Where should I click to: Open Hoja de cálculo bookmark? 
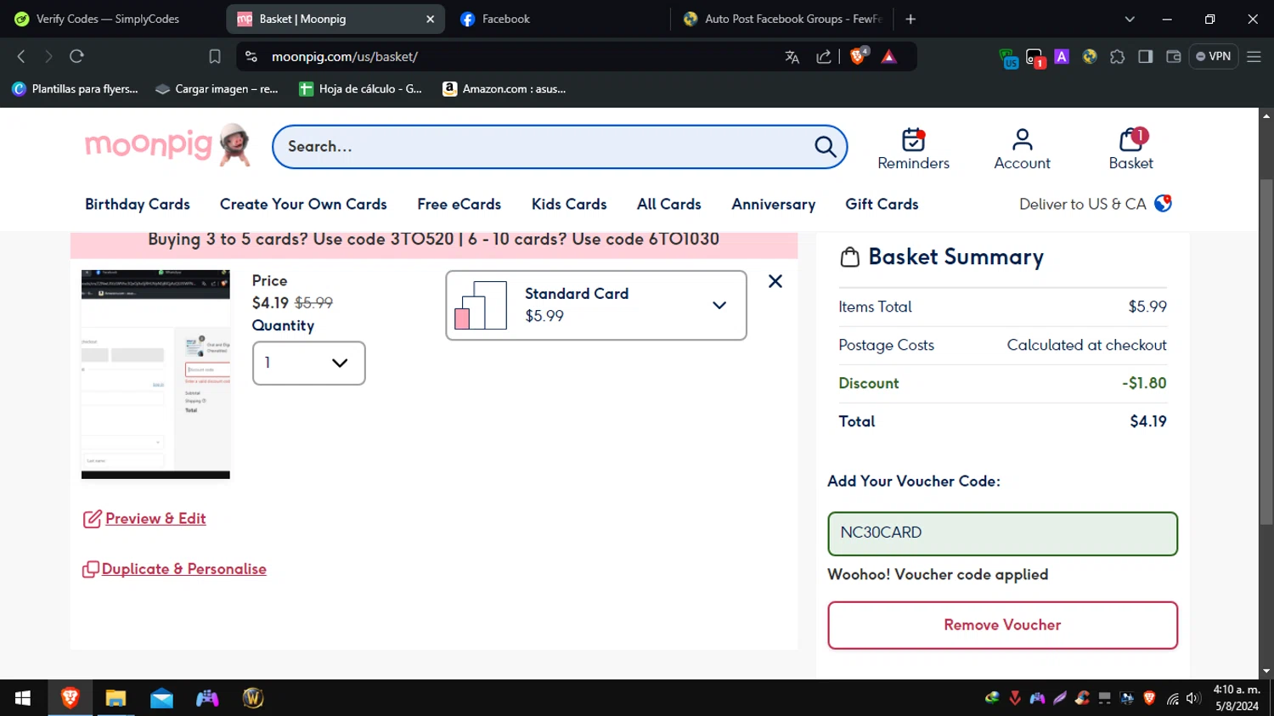coord(361,88)
